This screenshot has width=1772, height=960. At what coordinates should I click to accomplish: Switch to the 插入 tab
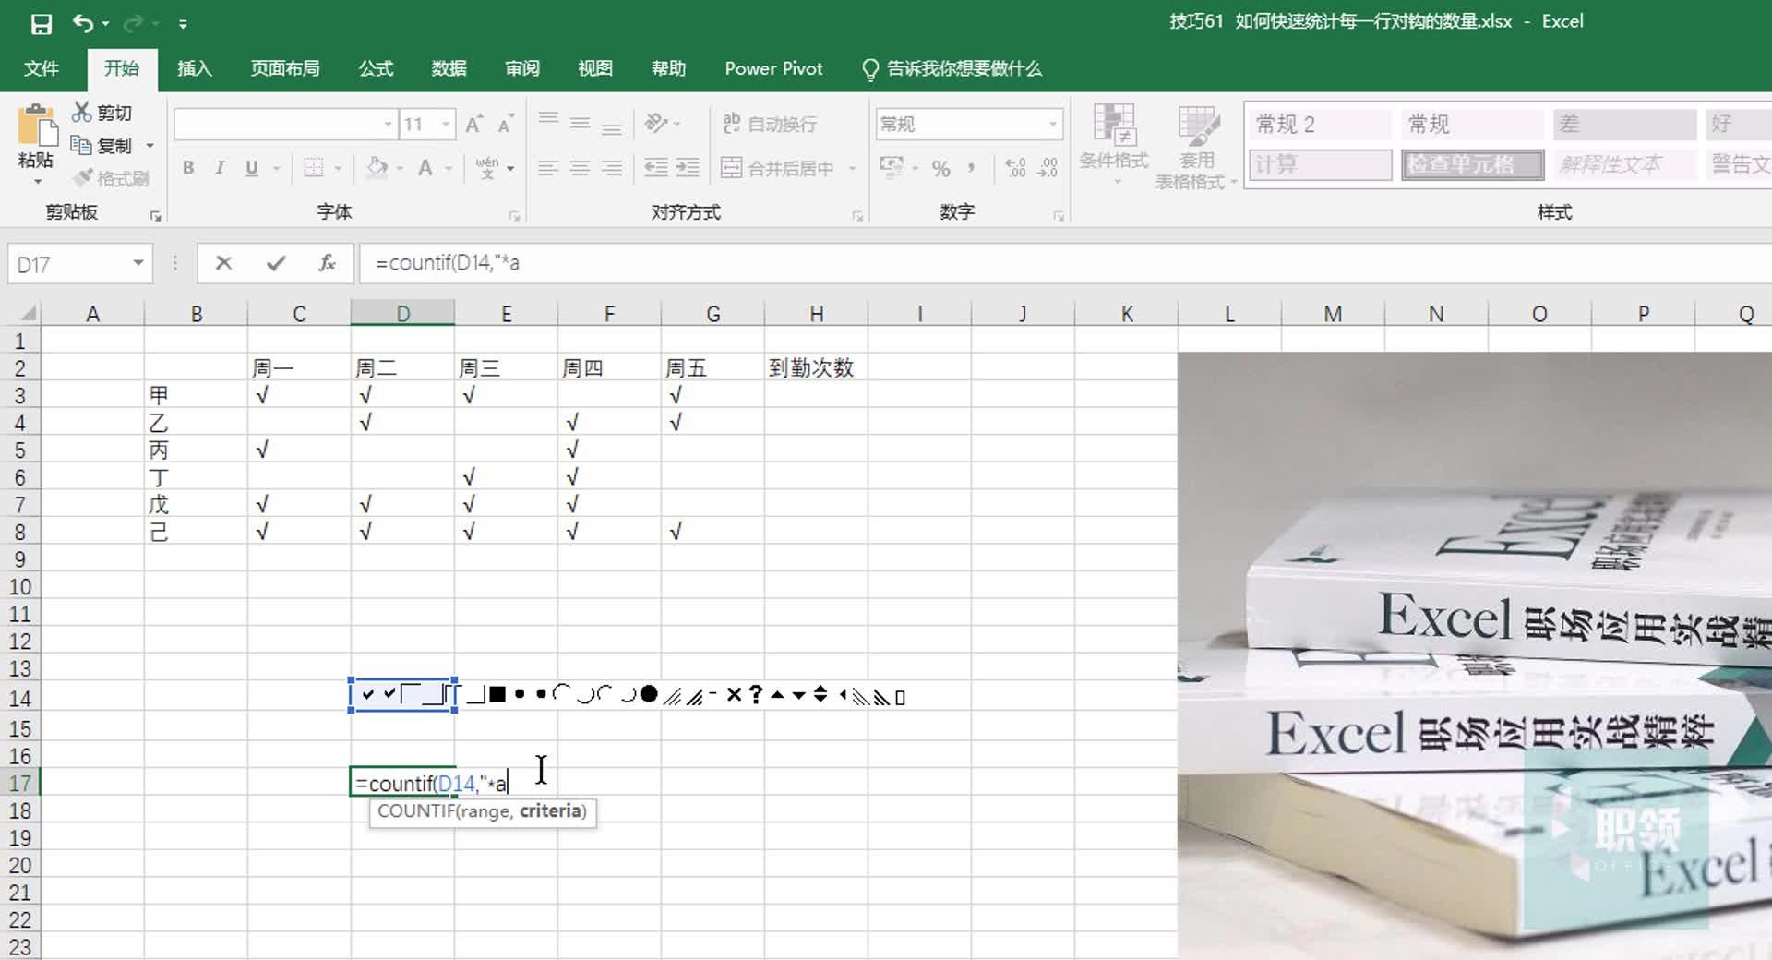194,69
